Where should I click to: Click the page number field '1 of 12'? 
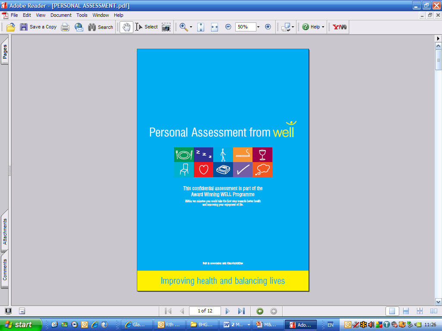205,311
